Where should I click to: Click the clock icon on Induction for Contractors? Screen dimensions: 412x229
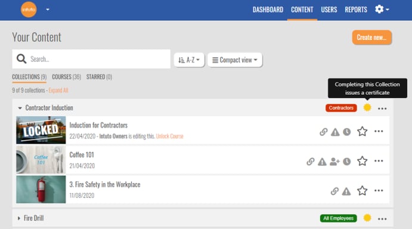coord(347,132)
